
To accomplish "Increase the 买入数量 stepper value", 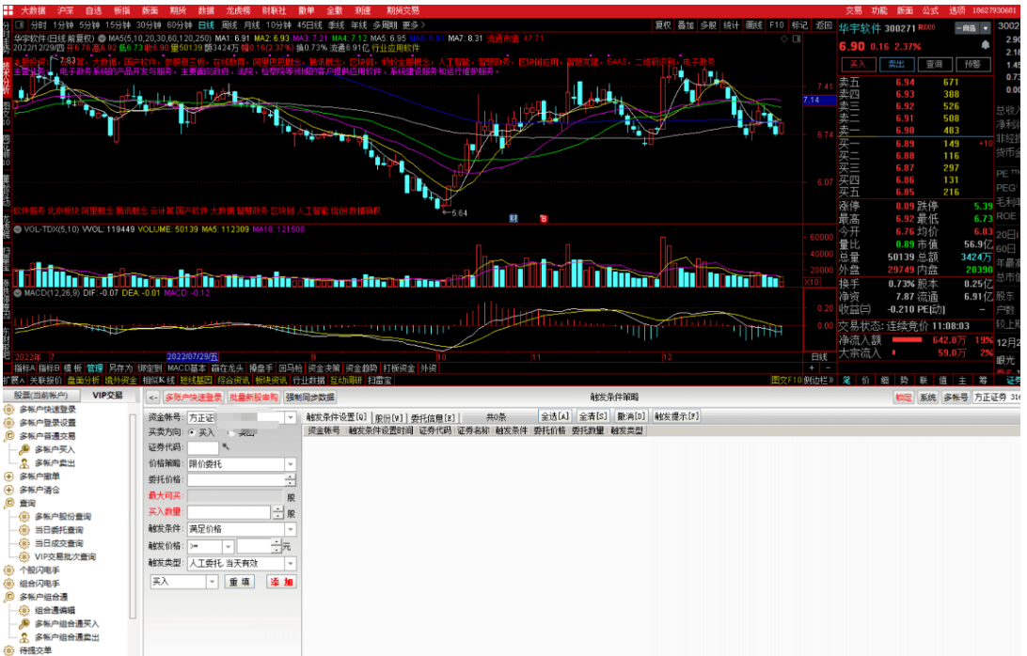I will [277, 508].
